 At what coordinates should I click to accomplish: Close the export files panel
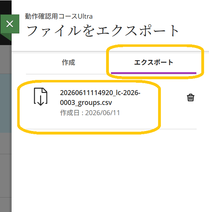coord(10,24)
